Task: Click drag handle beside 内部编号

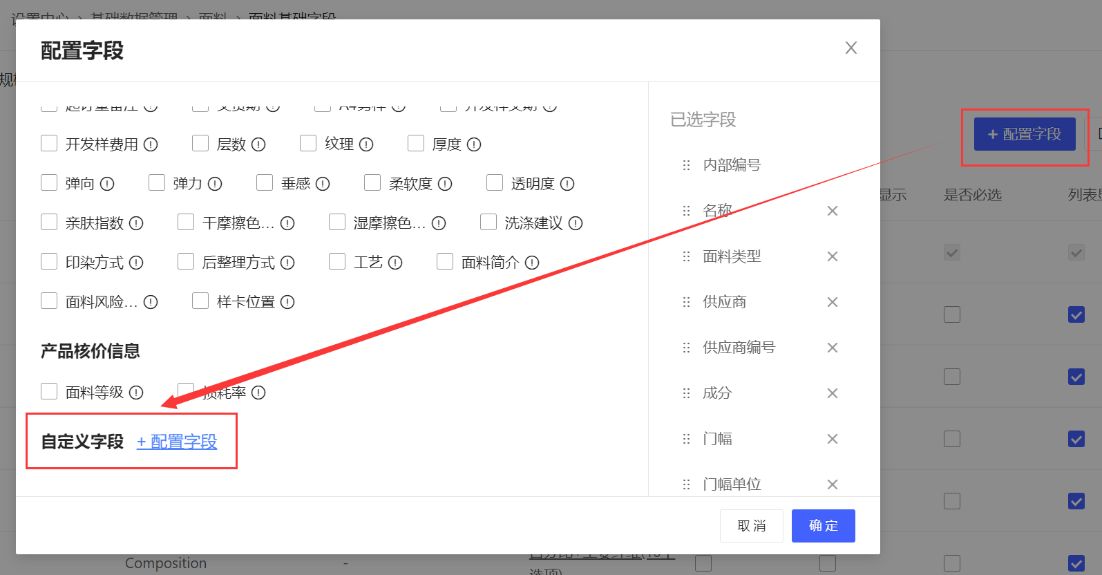Action: pyautogui.click(x=686, y=165)
